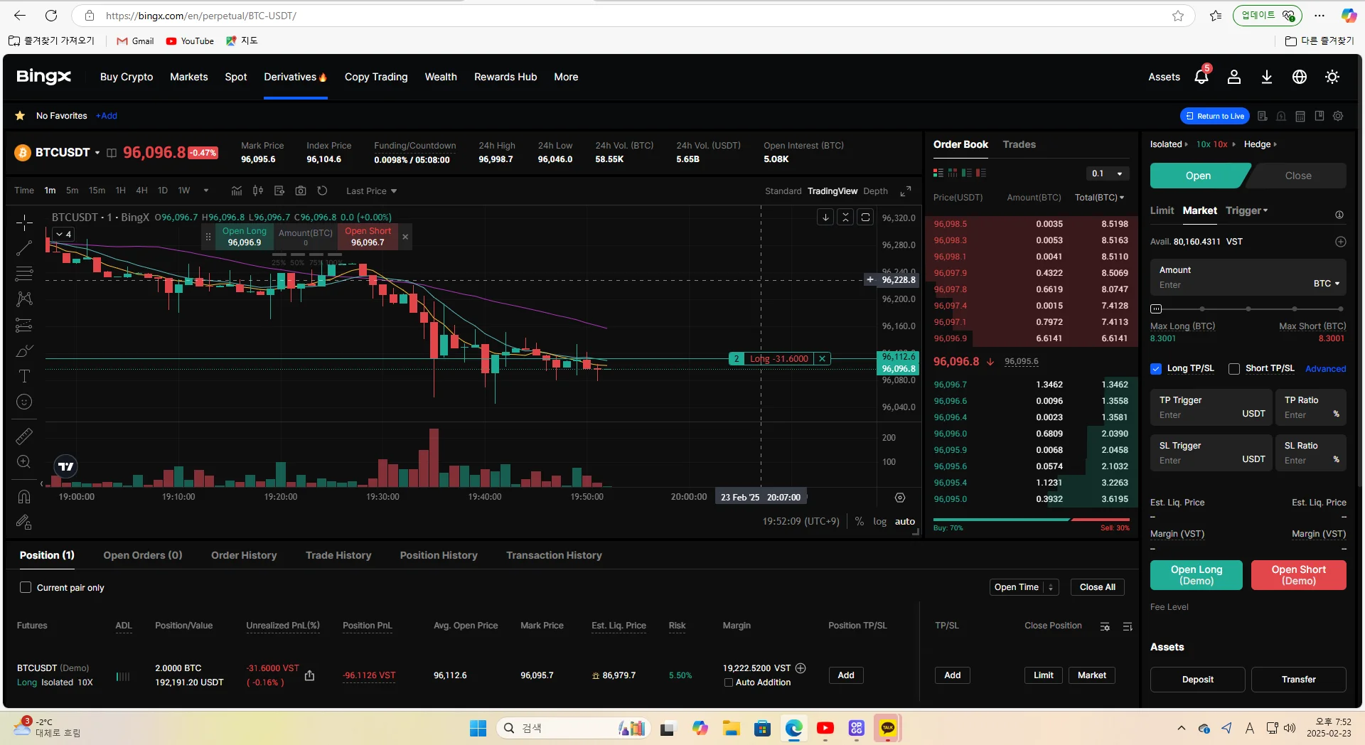Open the notifications bell

(x=1201, y=77)
